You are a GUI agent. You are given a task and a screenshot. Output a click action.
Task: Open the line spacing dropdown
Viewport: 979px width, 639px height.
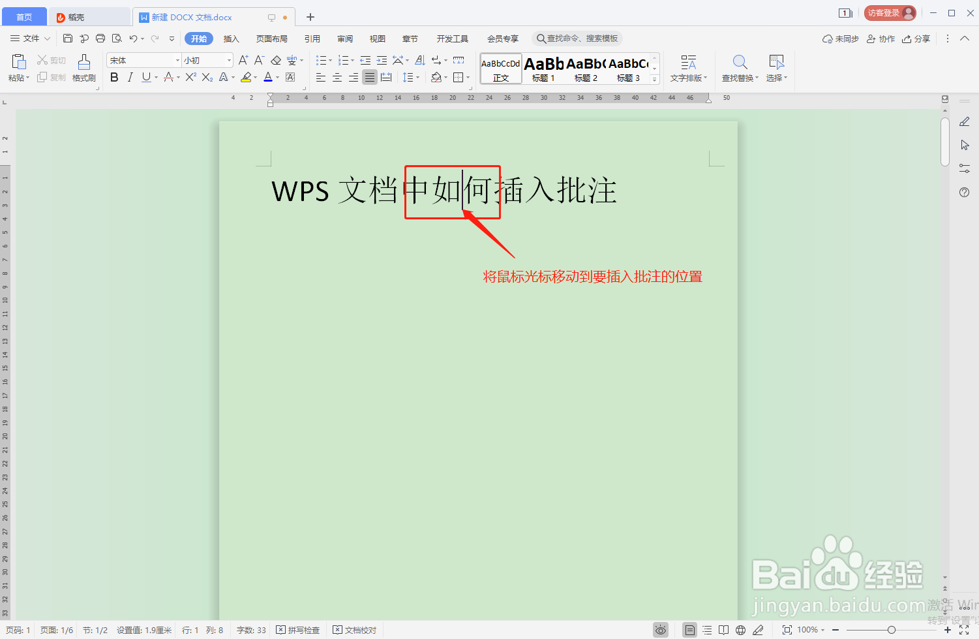[x=412, y=78]
